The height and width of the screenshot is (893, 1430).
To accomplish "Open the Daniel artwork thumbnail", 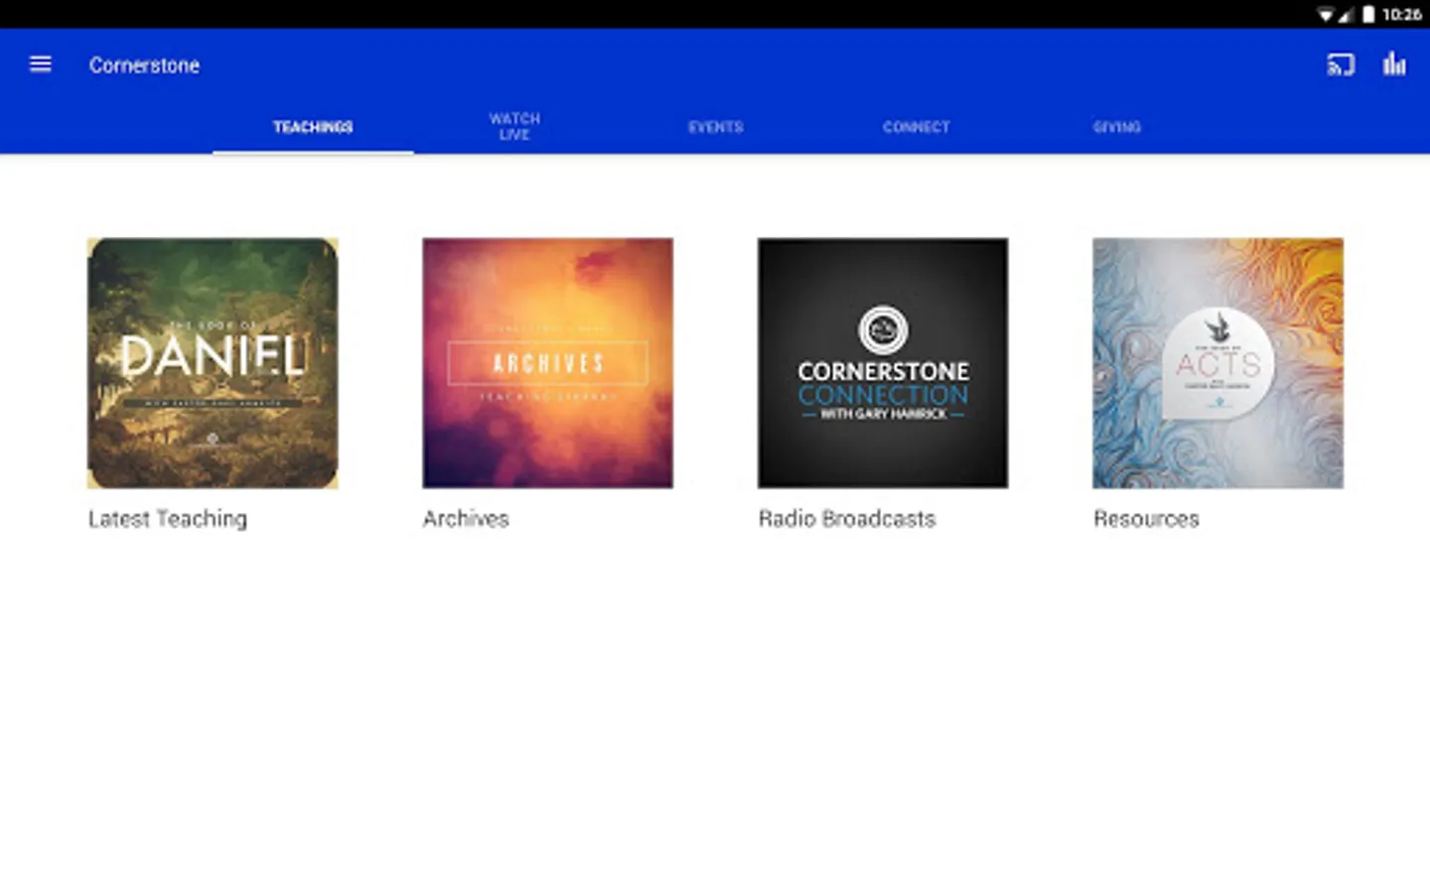I will (x=213, y=363).
